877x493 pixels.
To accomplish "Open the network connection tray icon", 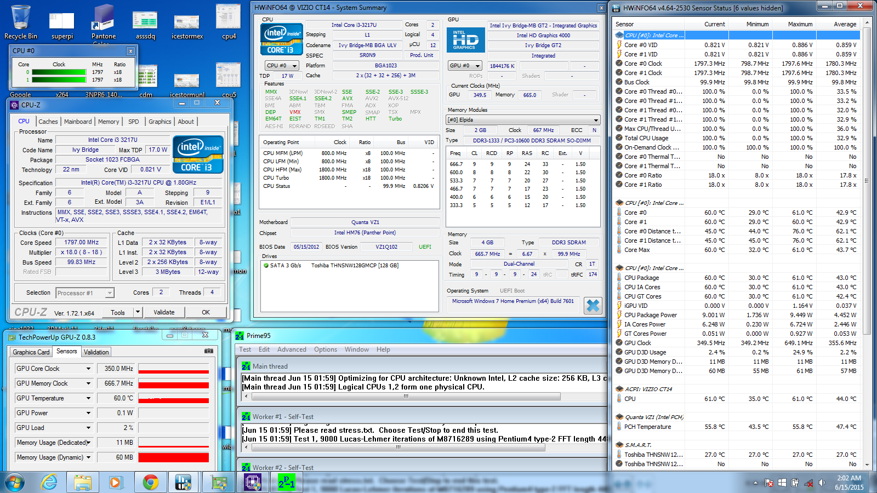I will pos(808,483).
